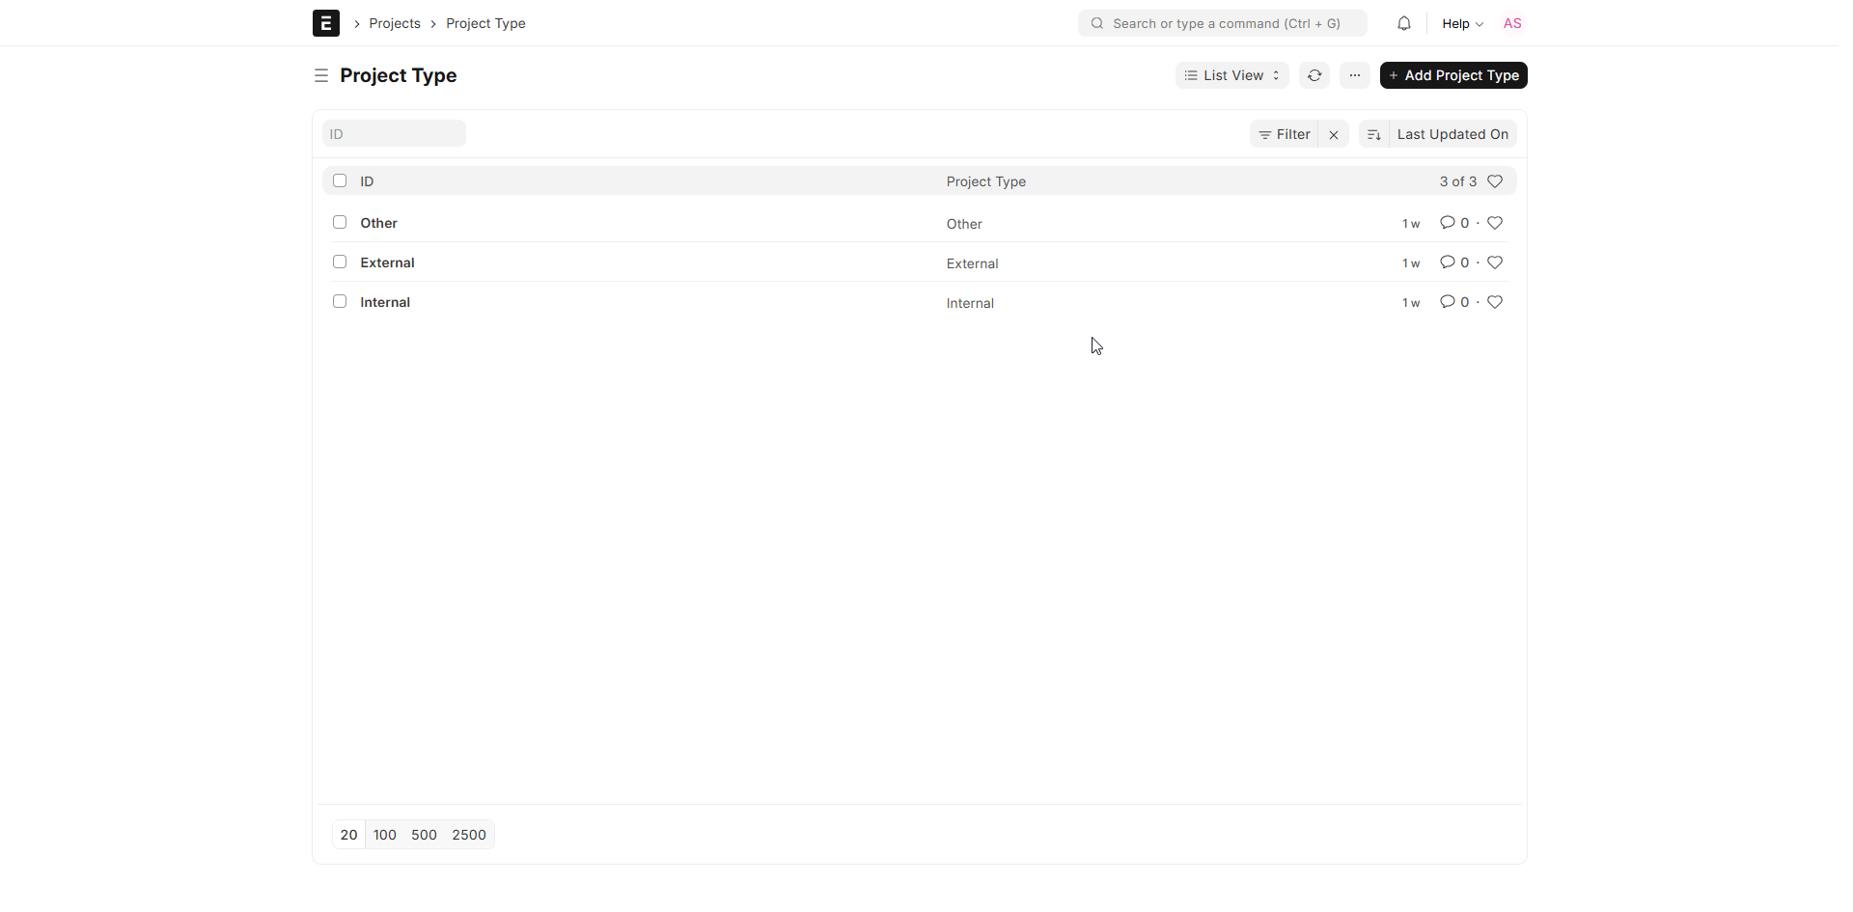
Task: Open the Internal project type record
Action: pos(385,302)
